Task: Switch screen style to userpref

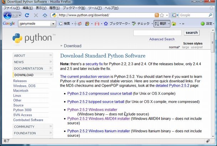Action: (x=197, y=47)
